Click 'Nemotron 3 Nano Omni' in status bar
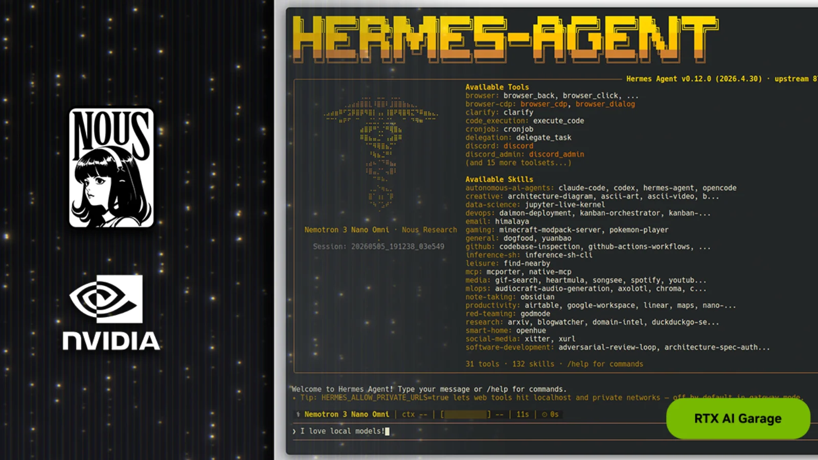The image size is (818, 460). tap(347, 414)
